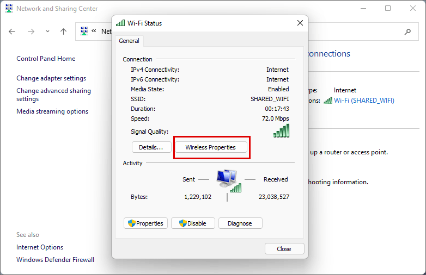Go forward in Network and Sharing Center
Image resolution: width=426 pixels, height=275 pixels.
click(31, 32)
